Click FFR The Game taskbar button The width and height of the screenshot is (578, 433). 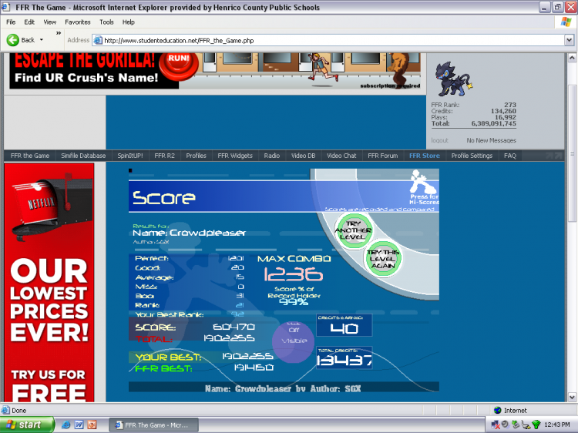(153, 425)
